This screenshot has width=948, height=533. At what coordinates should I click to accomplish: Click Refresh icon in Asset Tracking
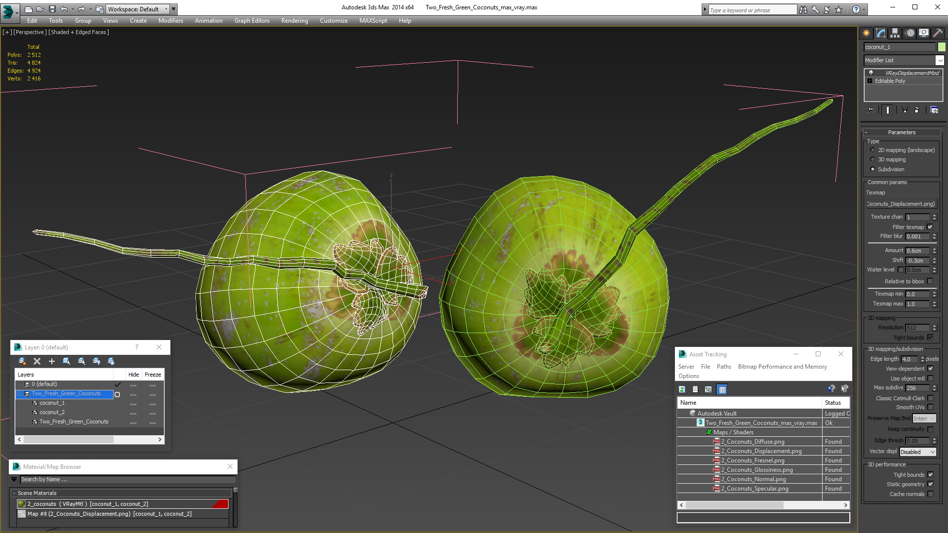682,389
